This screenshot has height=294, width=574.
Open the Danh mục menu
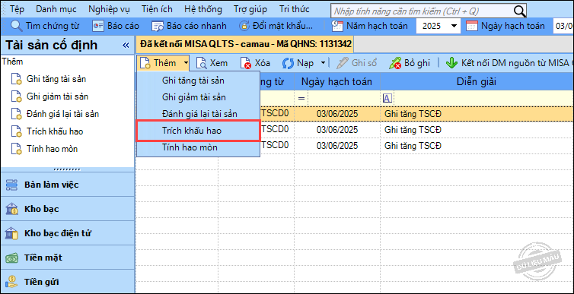click(56, 9)
